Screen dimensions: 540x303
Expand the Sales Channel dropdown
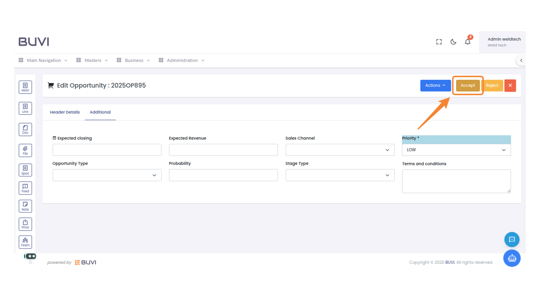click(340, 150)
